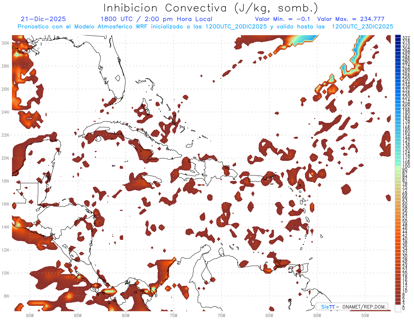Click the 70W longitude label
The width and height of the screenshot is (414, 320).
click(x=221, y=316)
